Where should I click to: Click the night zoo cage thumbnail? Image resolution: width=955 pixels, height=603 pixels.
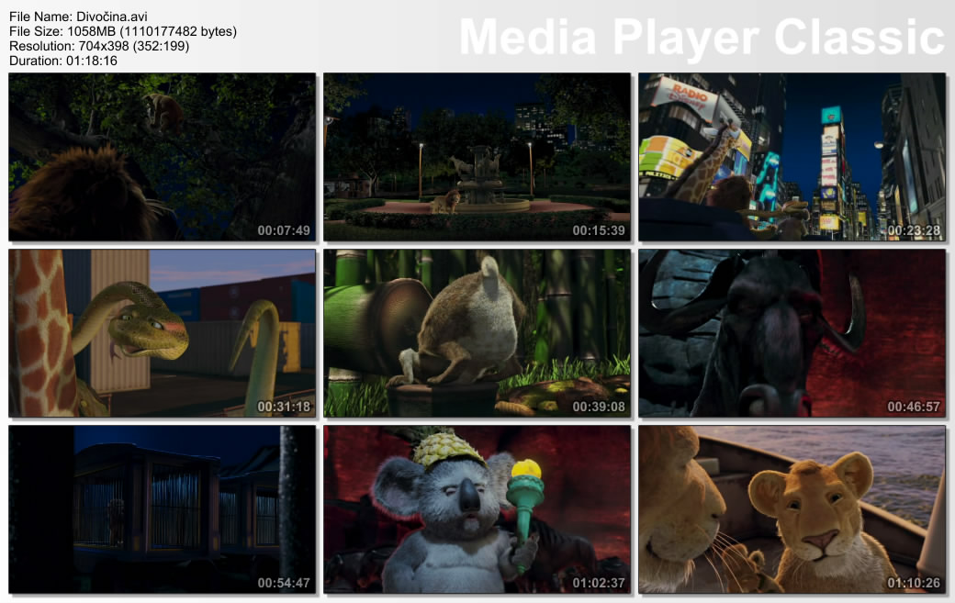pyautogui.click(x=162, y=509)
